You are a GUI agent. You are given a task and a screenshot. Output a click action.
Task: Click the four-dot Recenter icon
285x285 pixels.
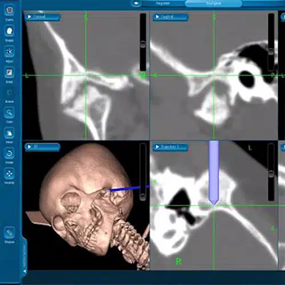click(9, 173)
